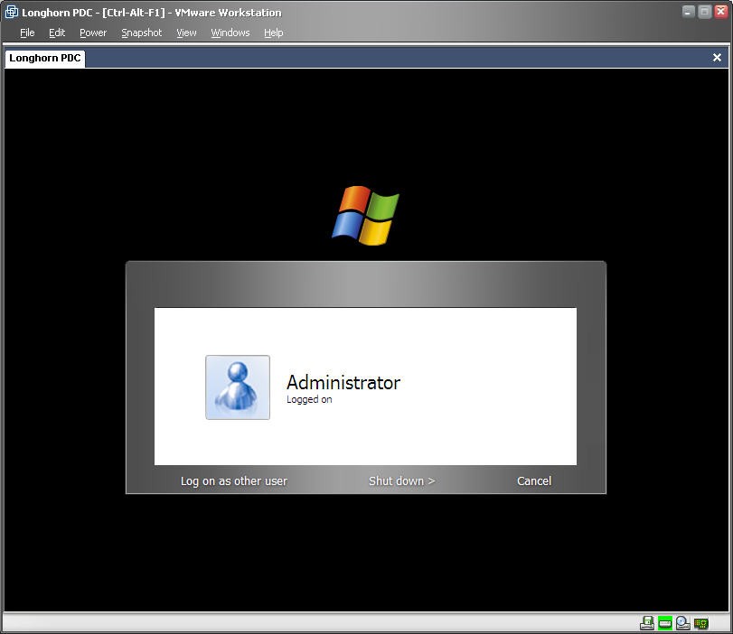Click the green hard disk status icon
The image size is (733, 634).
(x=665, y=623)
